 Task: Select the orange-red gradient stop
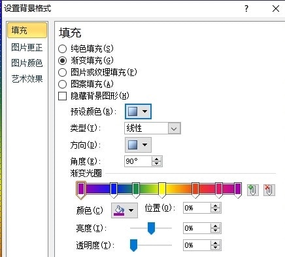[x=195, y=190]
